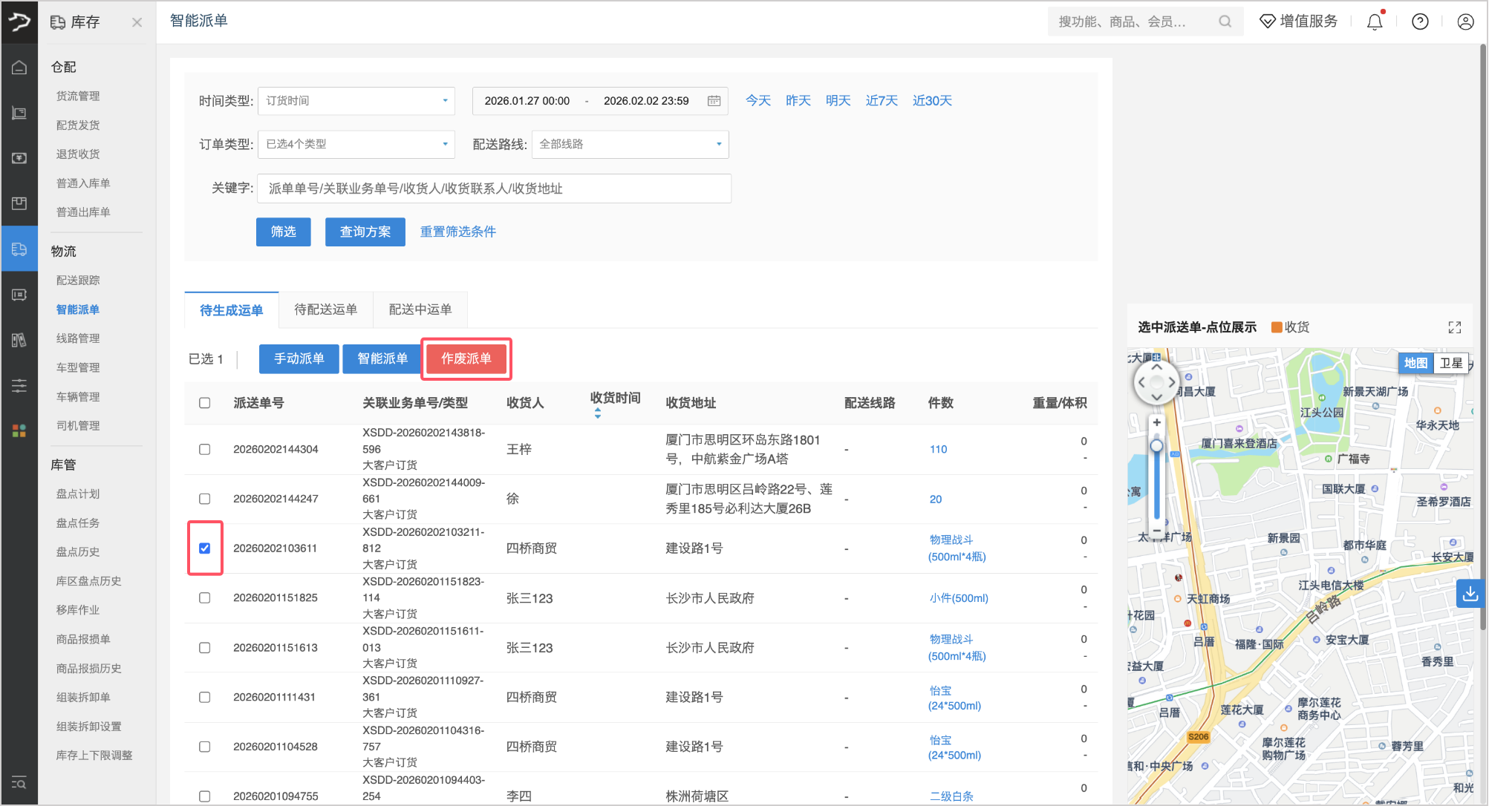Check the order 20260202144304 checkbox
The image size is (1489, 806).
click(205, 450)
